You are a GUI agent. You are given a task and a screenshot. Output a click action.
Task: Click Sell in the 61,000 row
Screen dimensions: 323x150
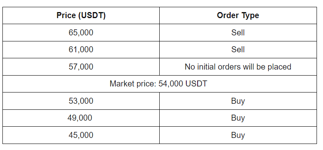point(238,49)
